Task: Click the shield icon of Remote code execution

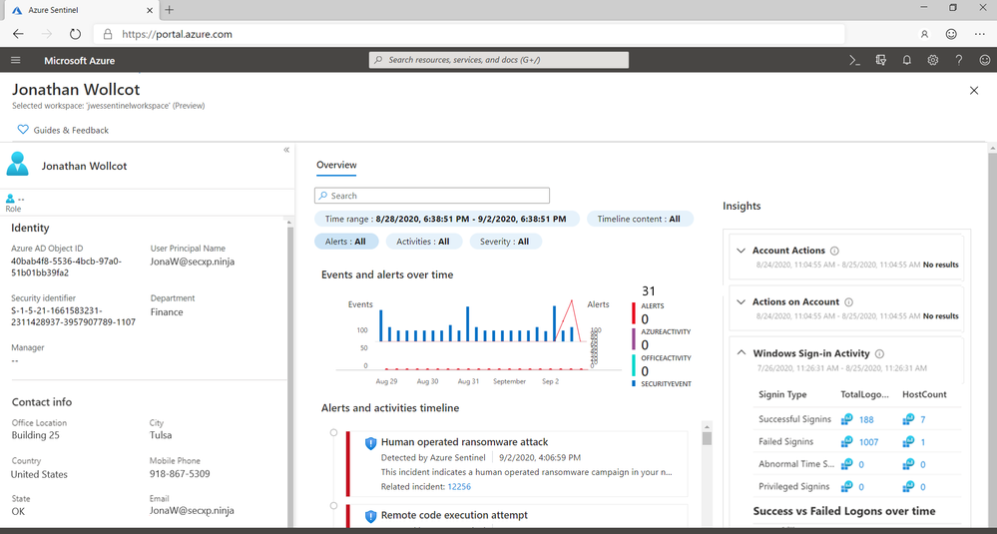Action: [x=370, y=516]
